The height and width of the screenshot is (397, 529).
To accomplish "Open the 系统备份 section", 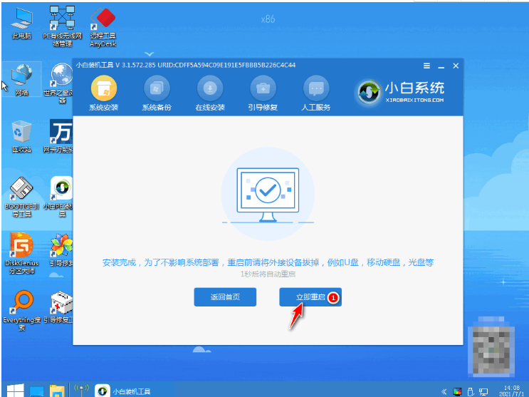I will point(157,89).
